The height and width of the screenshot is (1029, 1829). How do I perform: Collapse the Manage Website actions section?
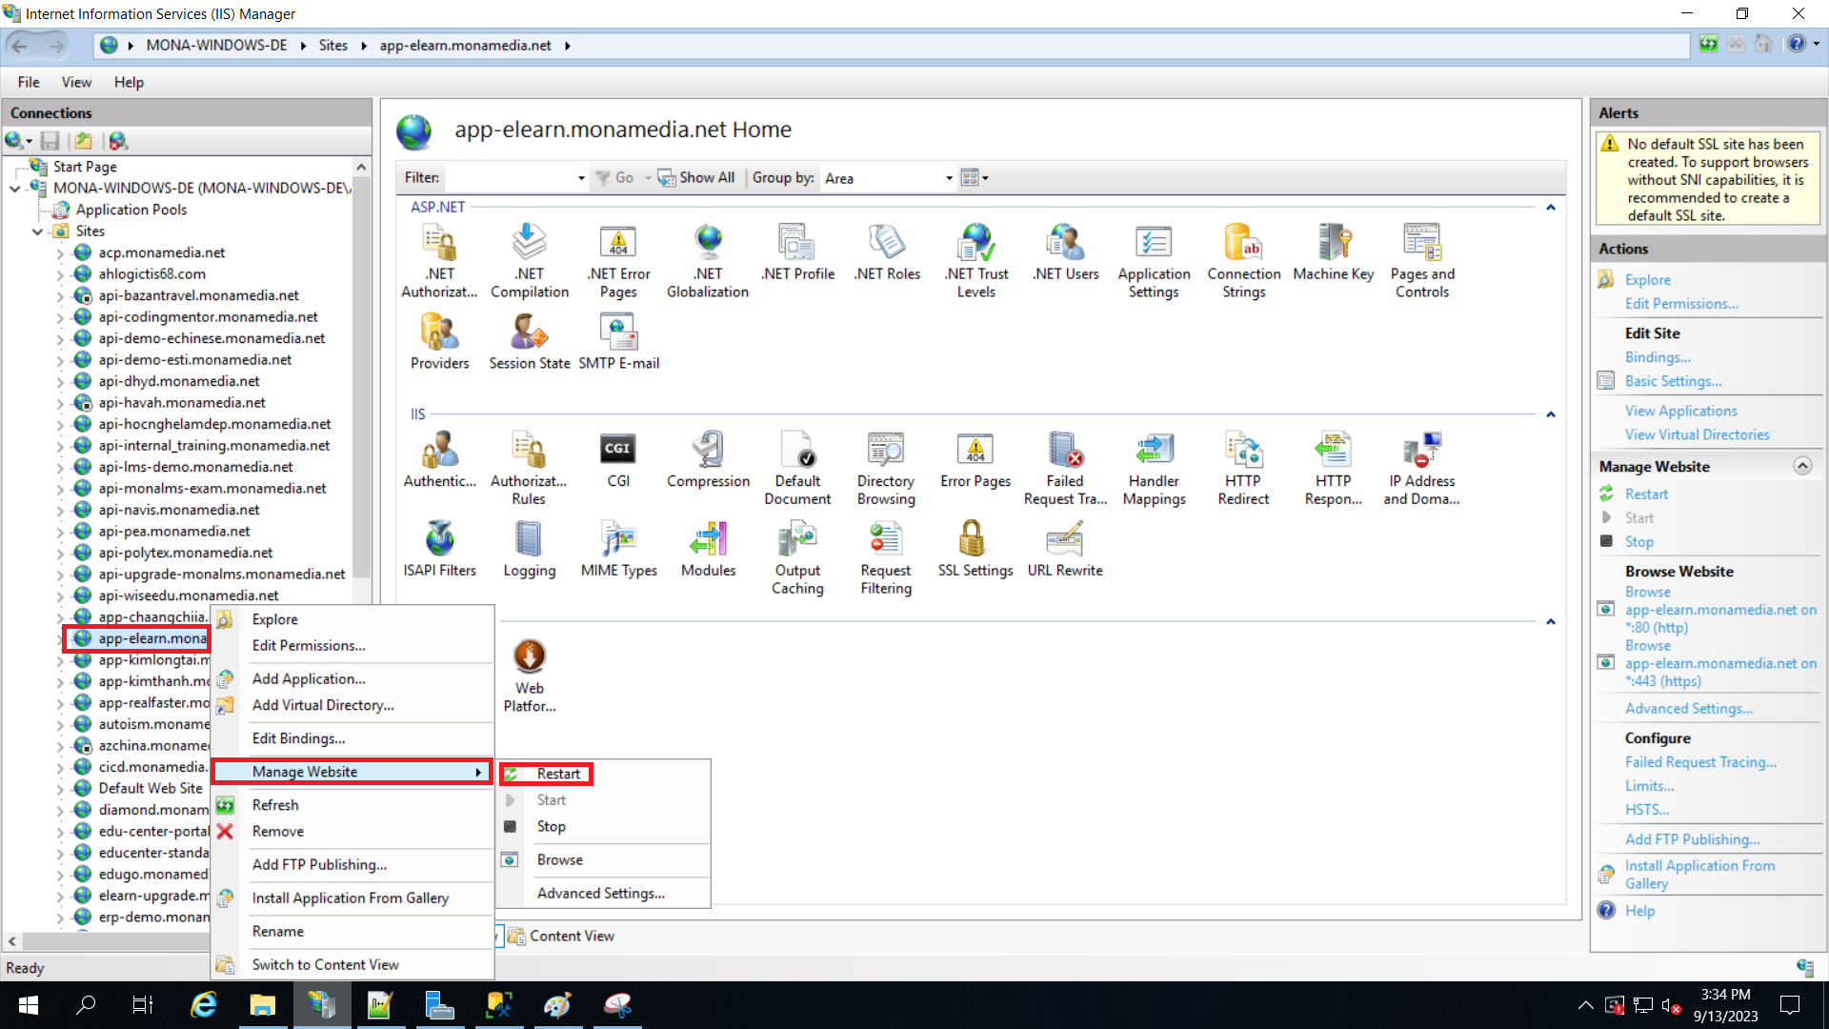(1802, 466)
